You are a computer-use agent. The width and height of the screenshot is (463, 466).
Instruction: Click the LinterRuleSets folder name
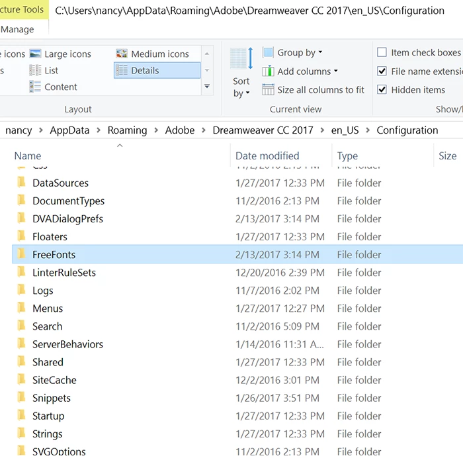[x=64, y=273]
